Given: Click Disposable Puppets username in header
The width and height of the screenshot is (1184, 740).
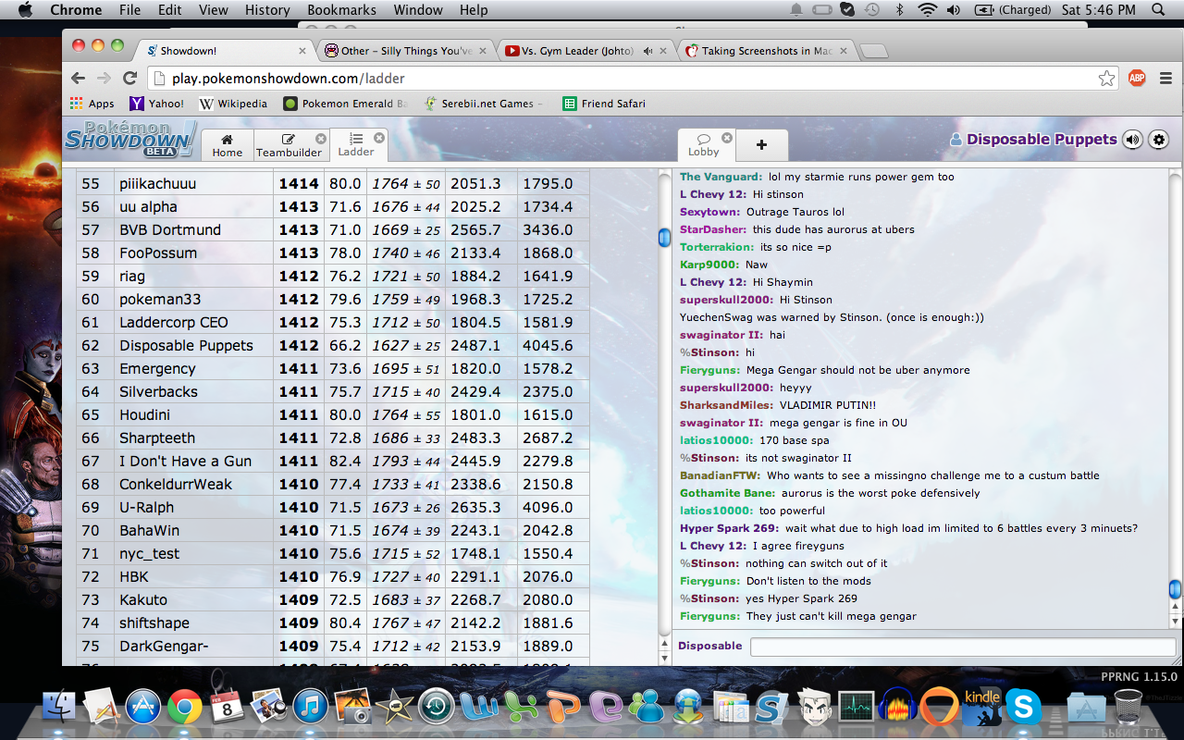Looking at the screenshot, I should coord(1042,140).
